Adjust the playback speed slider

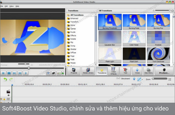pos(24,64)
